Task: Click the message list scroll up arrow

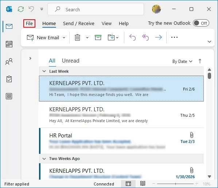Action: (210, 69)
